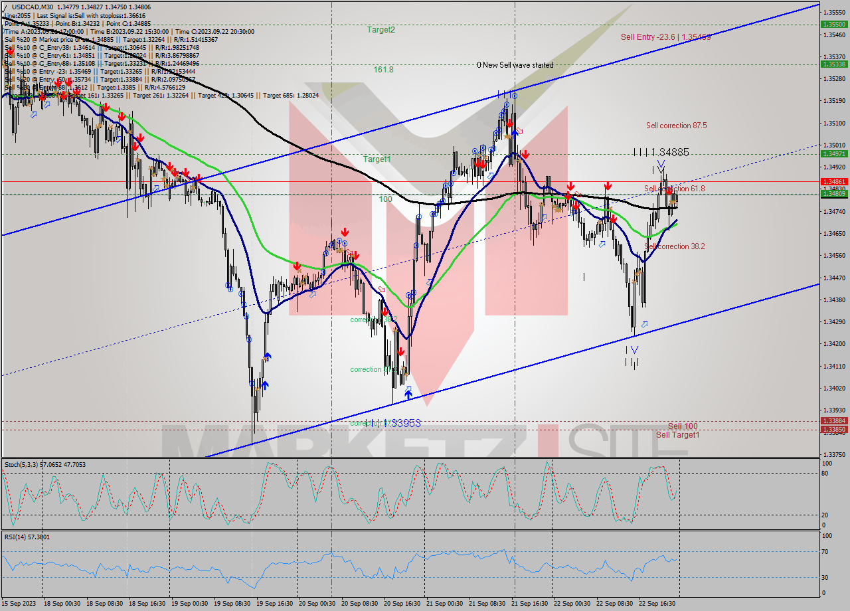Click the 'Sell Target1' label
Screen dimensions: 850x611
tap(678, 435)
